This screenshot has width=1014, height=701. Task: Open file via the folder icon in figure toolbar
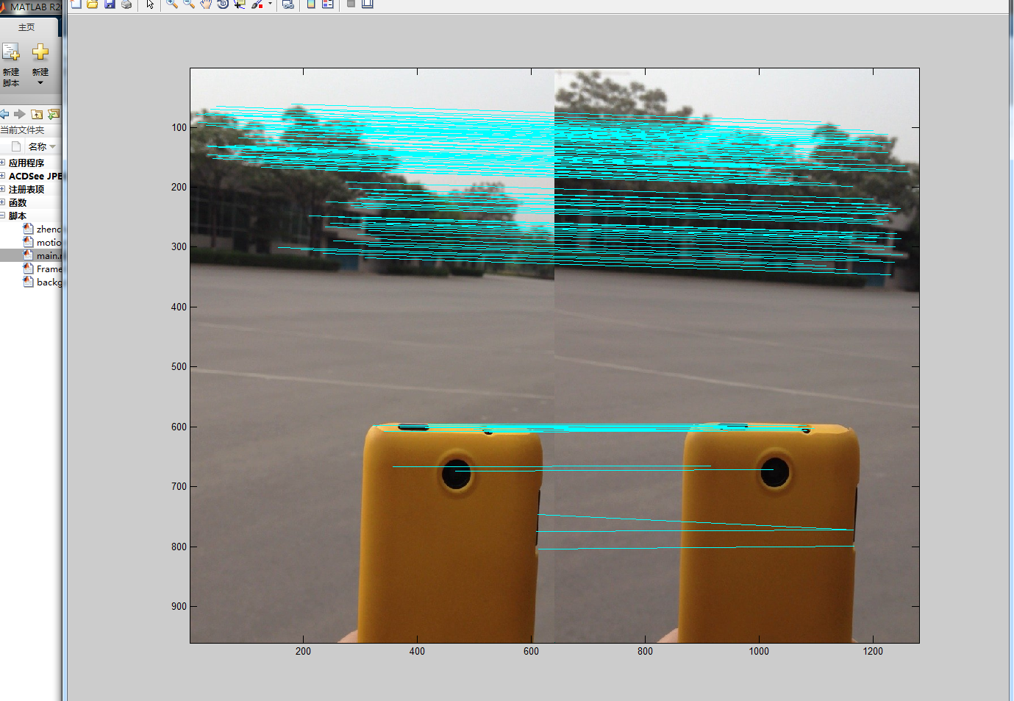[93, 4]
